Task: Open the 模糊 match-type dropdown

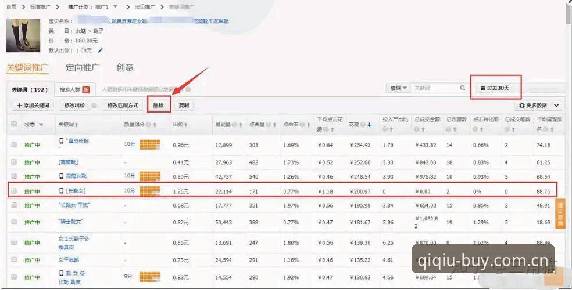Action: pos(398,88)
